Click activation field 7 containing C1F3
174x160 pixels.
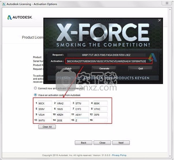82,109
